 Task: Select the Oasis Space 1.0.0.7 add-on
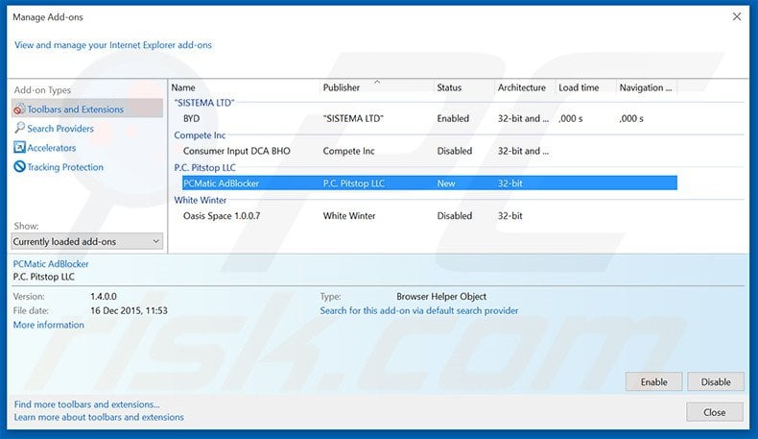pyautogui.click(x=429, y=216)
